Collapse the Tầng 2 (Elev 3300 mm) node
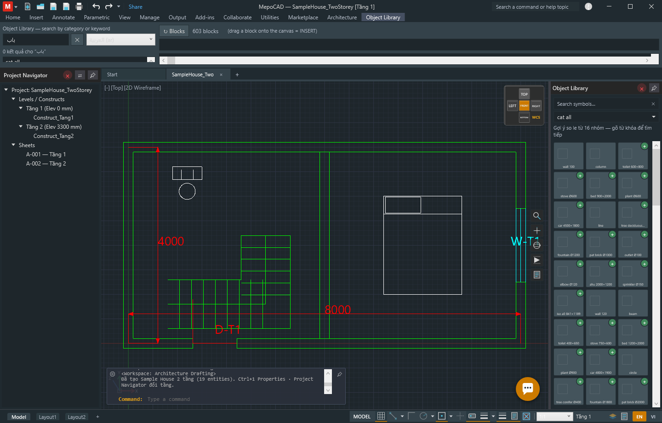Image resolution: width=662 pixels, height=423 pixels. click(21, 126)
